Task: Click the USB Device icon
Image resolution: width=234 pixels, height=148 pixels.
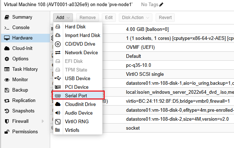Action: coord(58,78)
